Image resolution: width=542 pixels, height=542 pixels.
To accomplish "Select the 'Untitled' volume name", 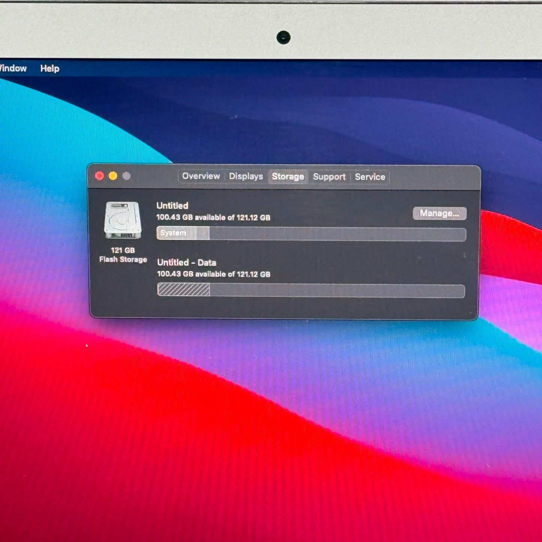I will [172, 206].
